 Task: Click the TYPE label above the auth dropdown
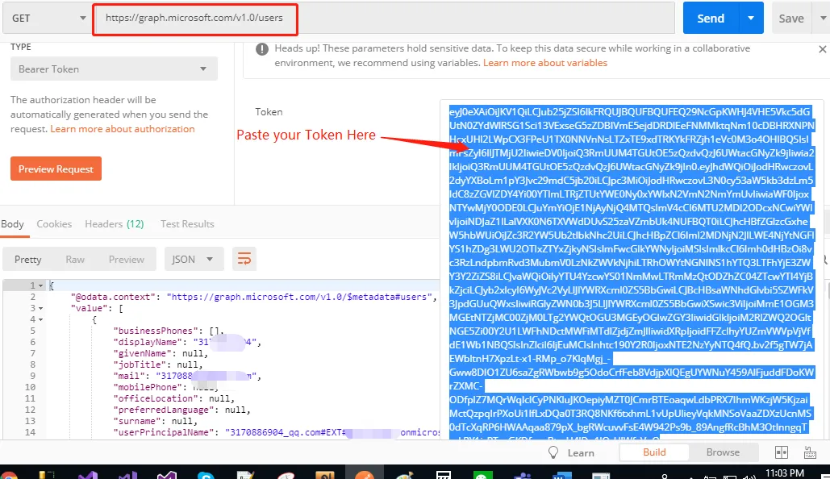[x=21, y=47]
